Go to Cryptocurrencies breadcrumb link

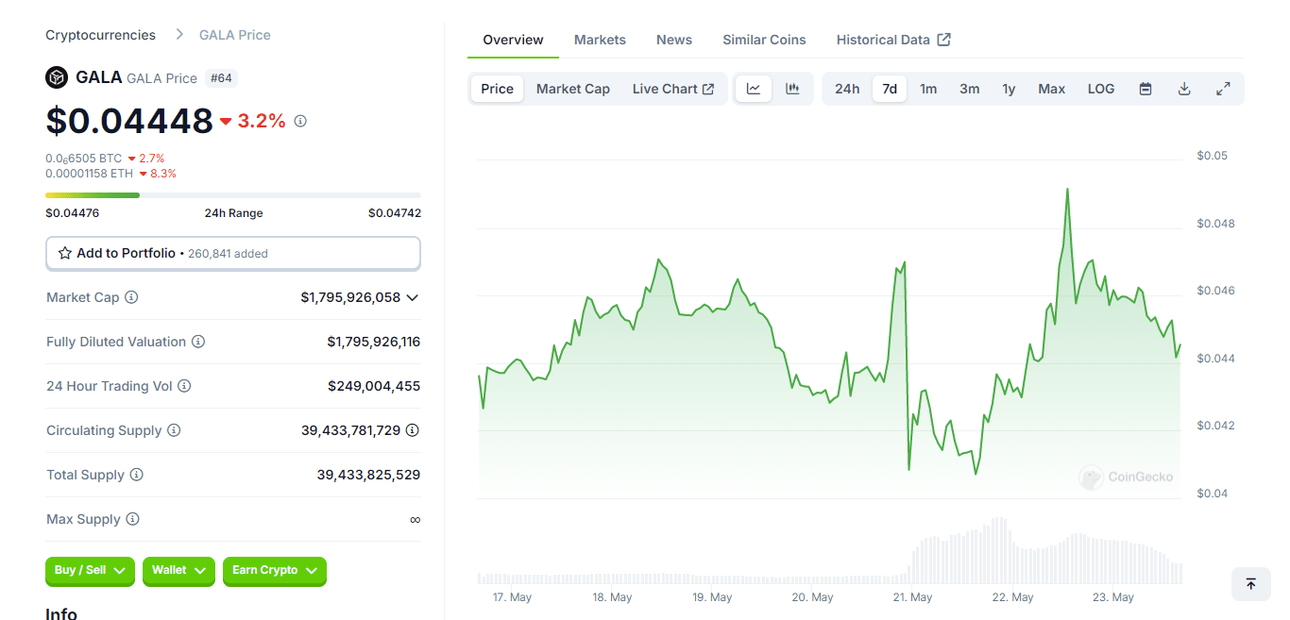pyautogui.click(x=101, y=35)
